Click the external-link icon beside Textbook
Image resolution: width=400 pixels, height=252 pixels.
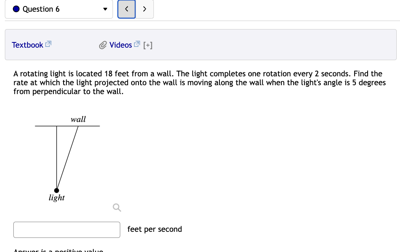pyautogui.click(x=48, y=44)
